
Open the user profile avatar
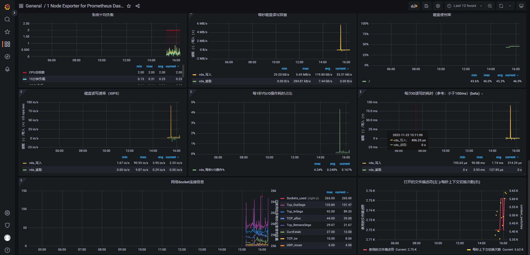(7, 238)
